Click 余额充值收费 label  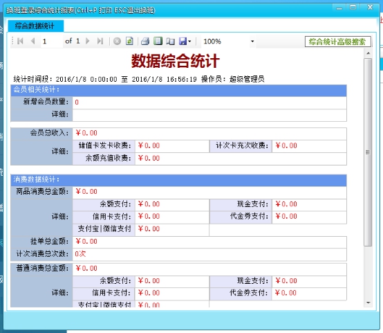pyautogui.click(x=109, y=158)
